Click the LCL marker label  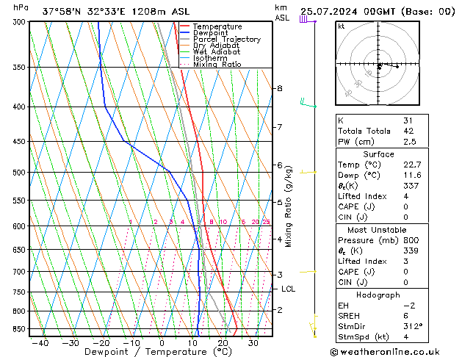click(288, 289)
